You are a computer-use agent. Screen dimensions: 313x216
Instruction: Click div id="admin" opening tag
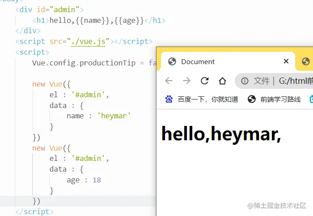pyautogui.click(x=50, y=9)
